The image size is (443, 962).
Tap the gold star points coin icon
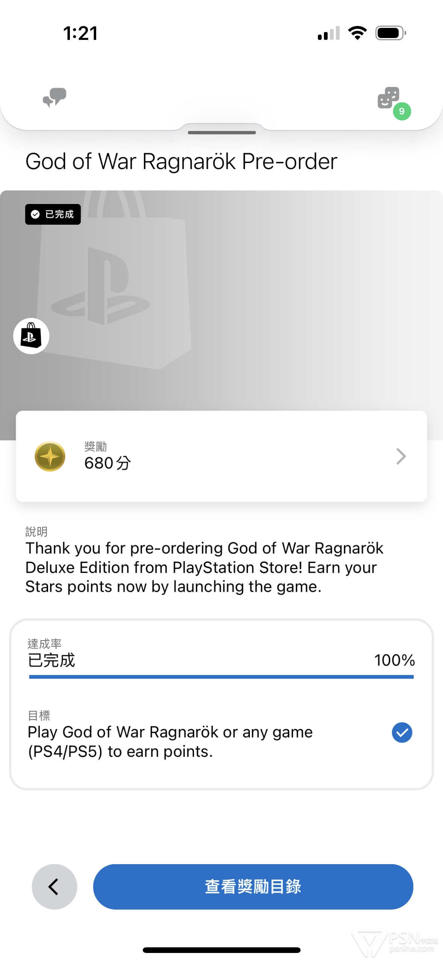50,456
